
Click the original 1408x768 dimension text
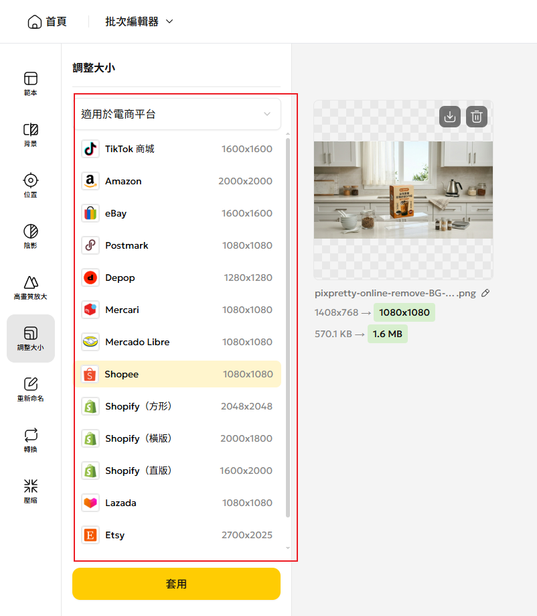tap(336, 312)
